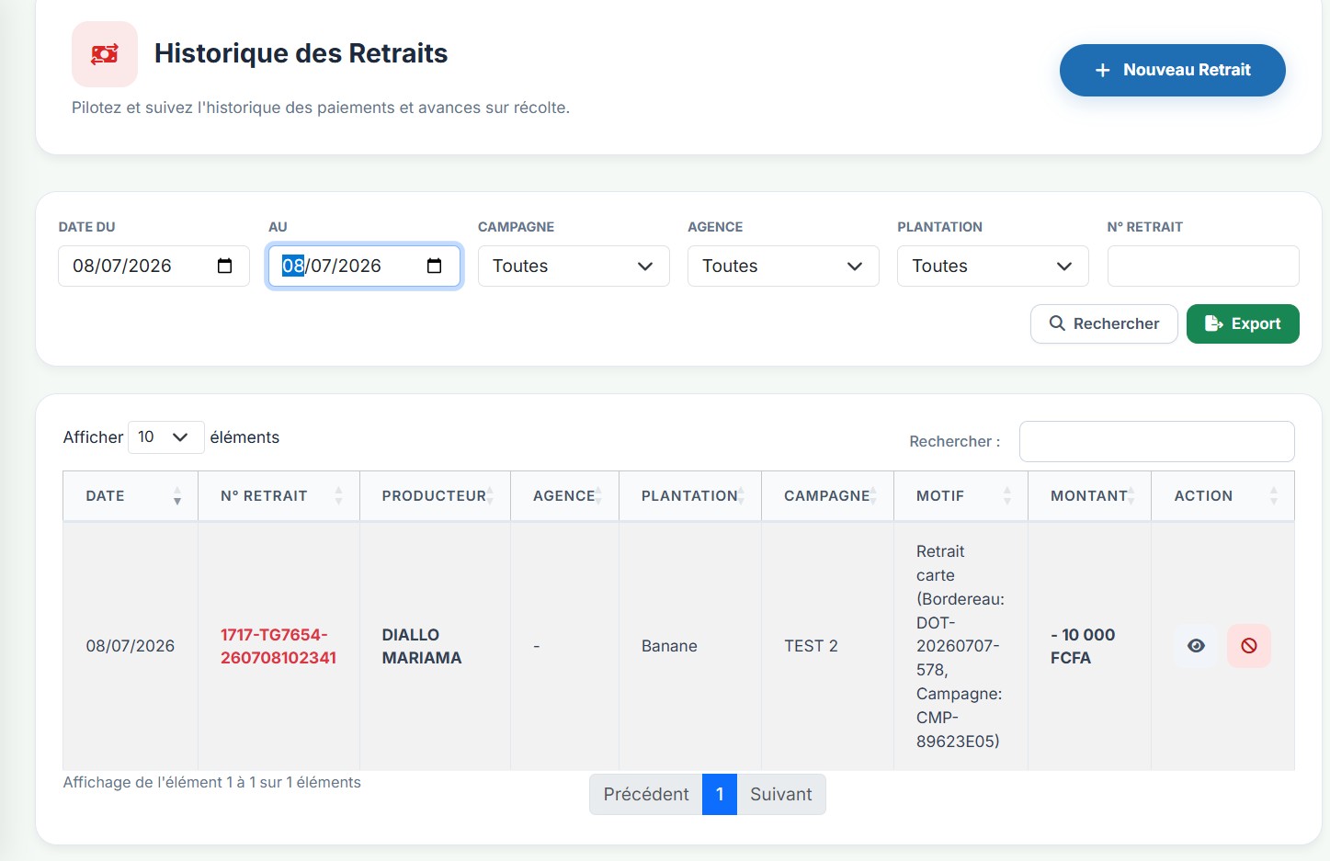Open the Plantation dropdown filter
This screenshot has height=861, width=1330.
point(993,266)
